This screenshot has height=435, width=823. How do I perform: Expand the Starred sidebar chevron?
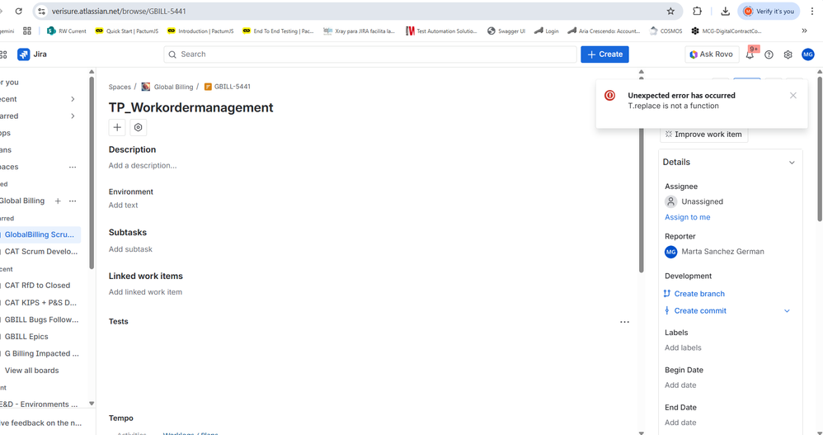point(73,116)
